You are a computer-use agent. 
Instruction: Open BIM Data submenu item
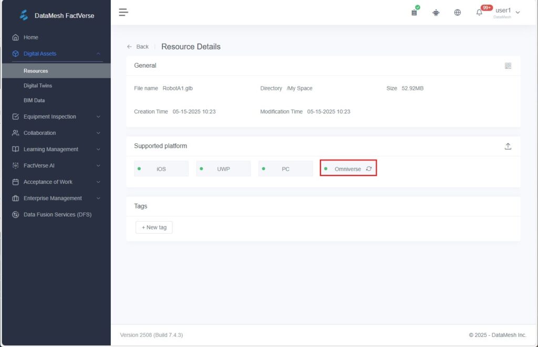click(x=34, y=100)
